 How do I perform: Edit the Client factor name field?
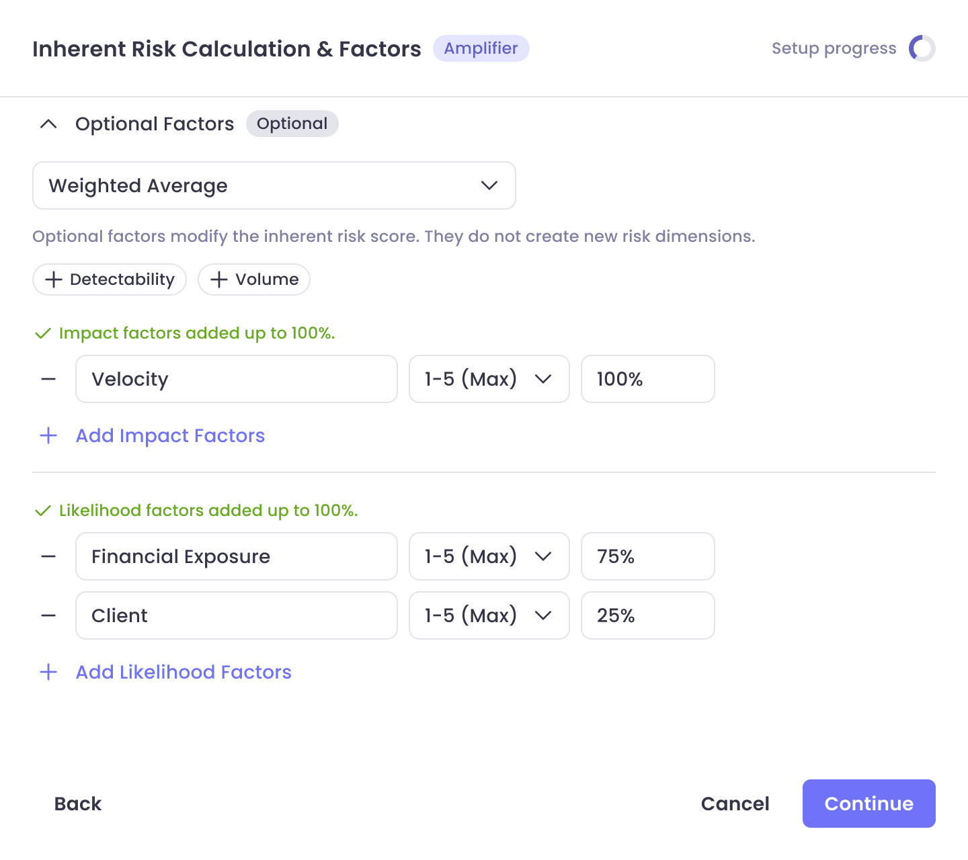click(237, 615)
